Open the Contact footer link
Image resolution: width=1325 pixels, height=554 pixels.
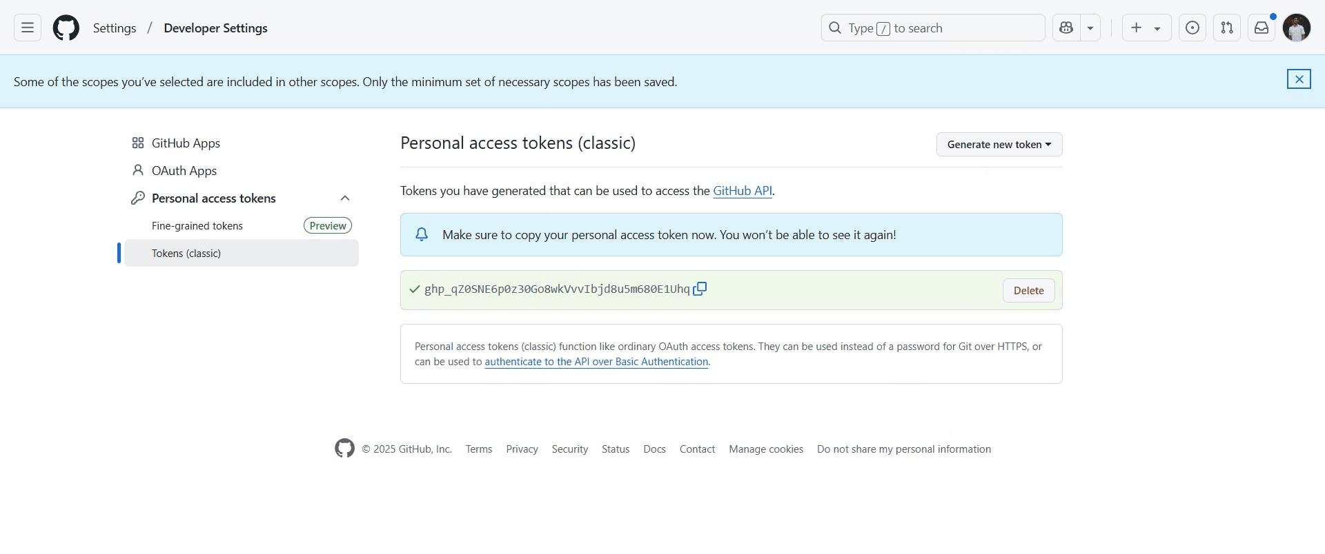pos(697,449)
